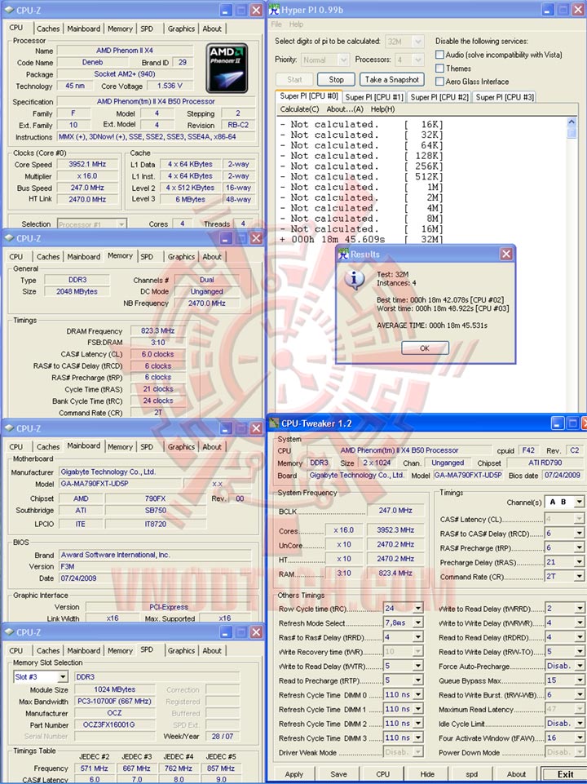
Task: Open the Hyper PI File menu
Action: pos(276,24)
